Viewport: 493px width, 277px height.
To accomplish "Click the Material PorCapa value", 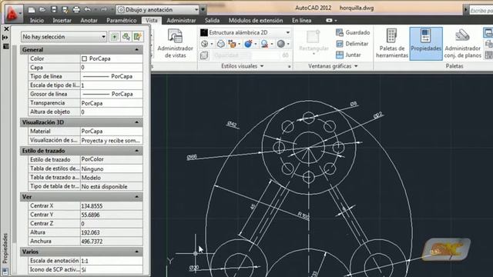I will pos(111,132).
